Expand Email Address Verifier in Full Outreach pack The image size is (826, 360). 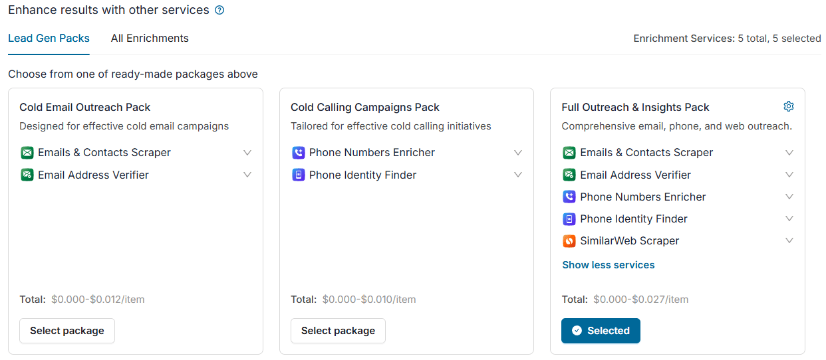(x=789, y=175)
